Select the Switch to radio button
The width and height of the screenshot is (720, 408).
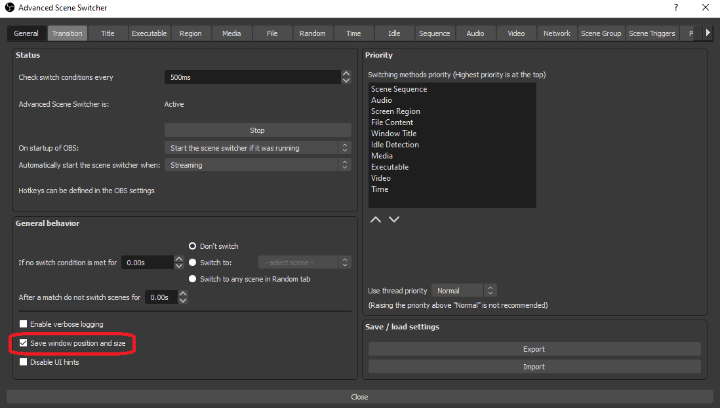coord(193,262)
